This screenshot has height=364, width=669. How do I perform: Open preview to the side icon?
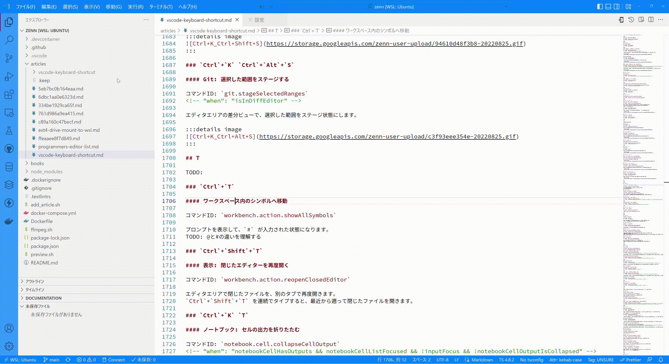click(x=641, y=20)
